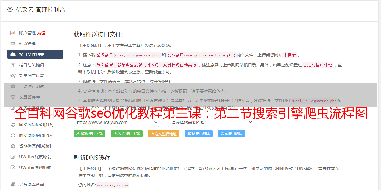Screen dimensions: 381x190
Task: Click the blue 鉴权接口测试 button
Action: pyautogui.click(x=199, y=134)
